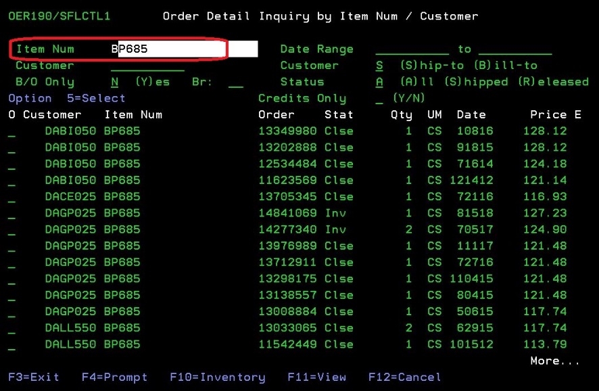
Task: Open the F4=Prompt lookup
Action: [114, 377]
